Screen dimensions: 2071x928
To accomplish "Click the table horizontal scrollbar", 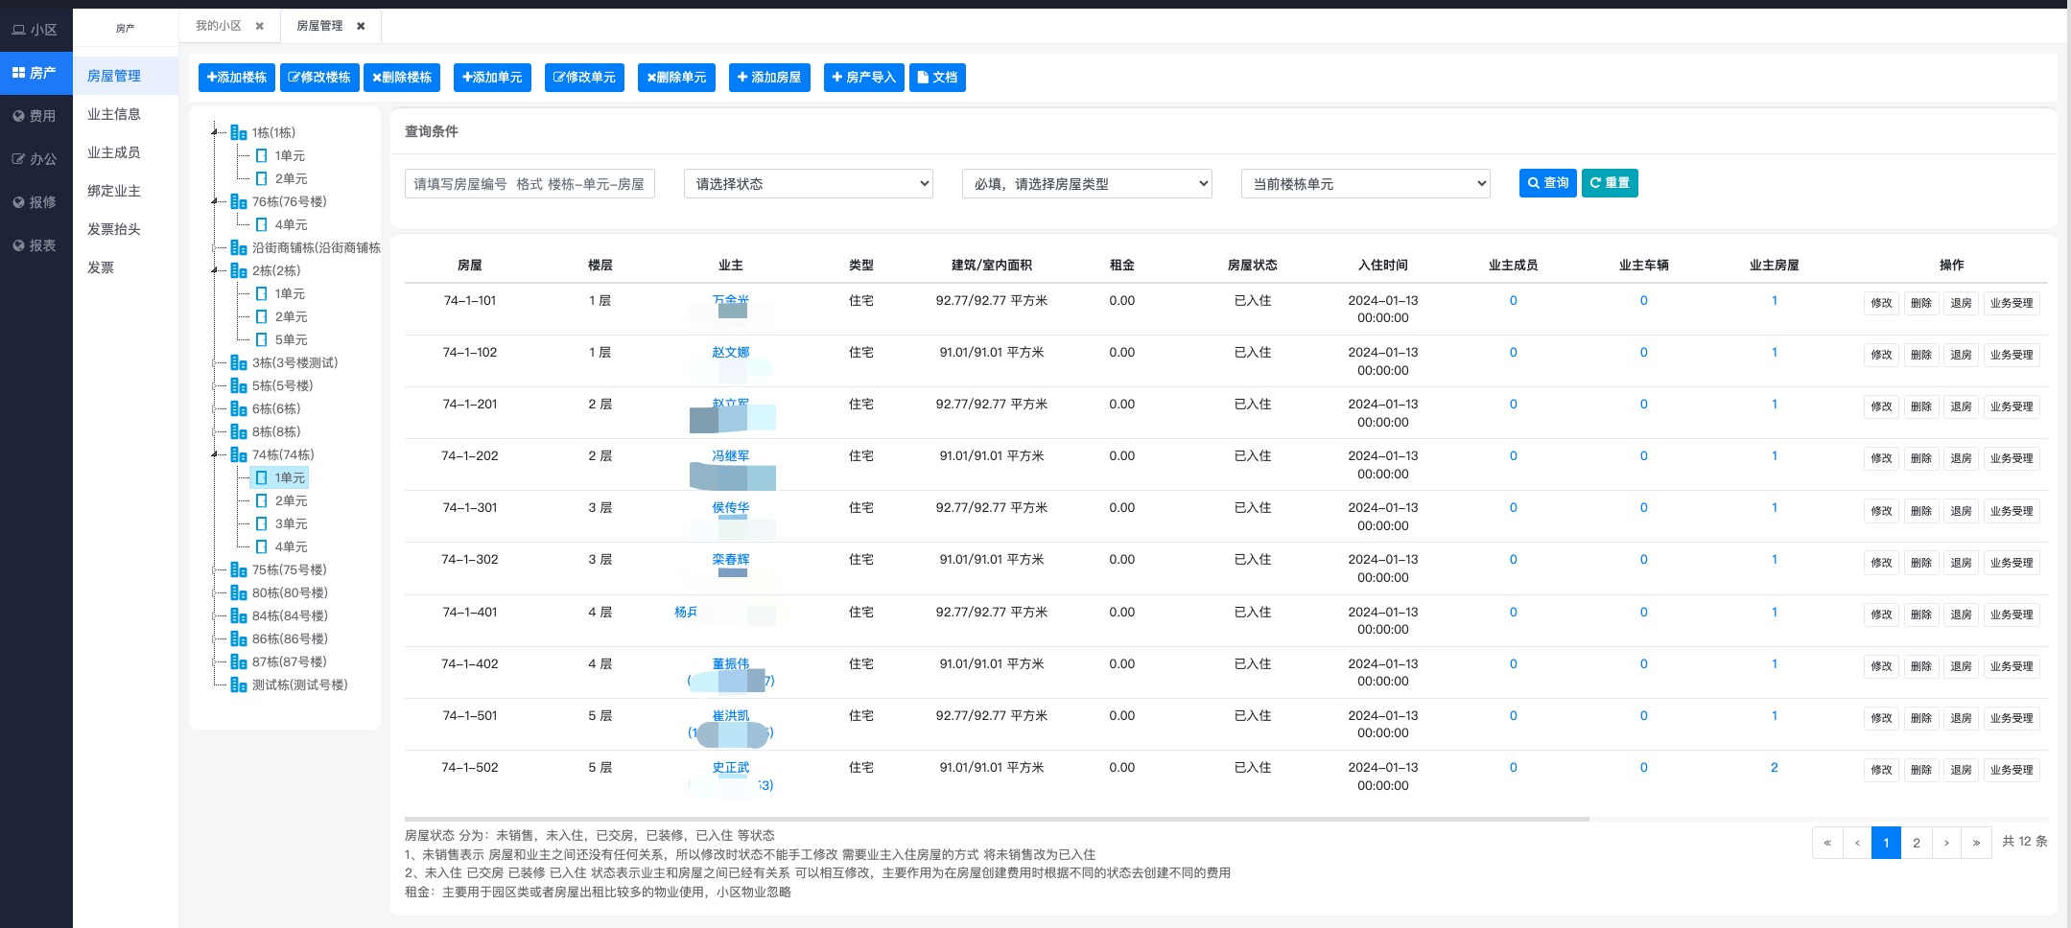I will [997, 819].
